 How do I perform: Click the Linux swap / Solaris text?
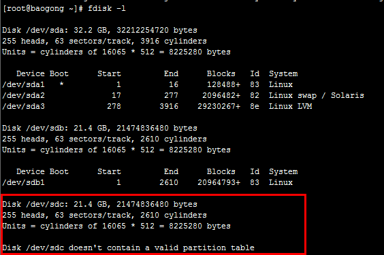(317, 96)
